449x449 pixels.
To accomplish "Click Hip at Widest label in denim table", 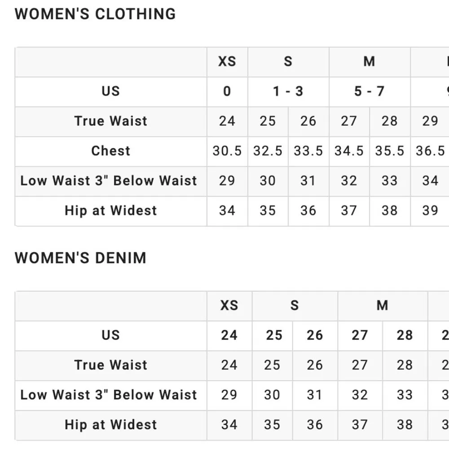I will point(110,425).
